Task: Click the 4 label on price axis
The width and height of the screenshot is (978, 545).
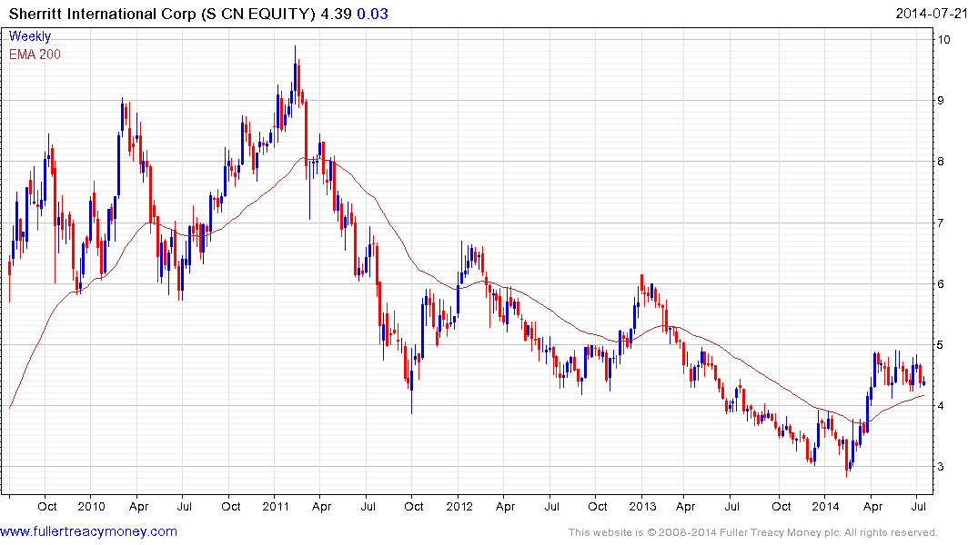Action: click(941, 406)
